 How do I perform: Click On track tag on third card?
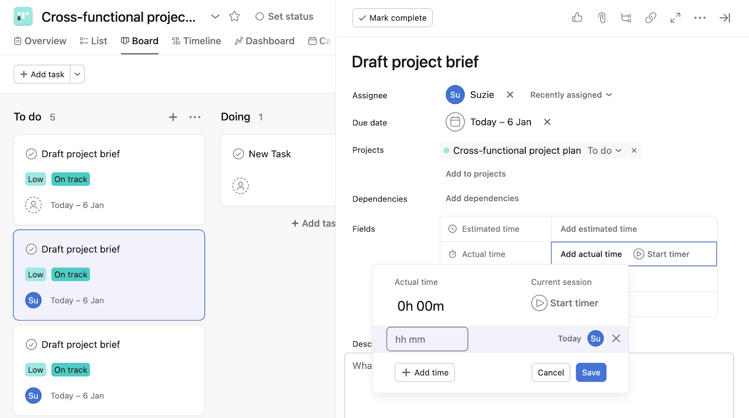(x=71, y=370)
